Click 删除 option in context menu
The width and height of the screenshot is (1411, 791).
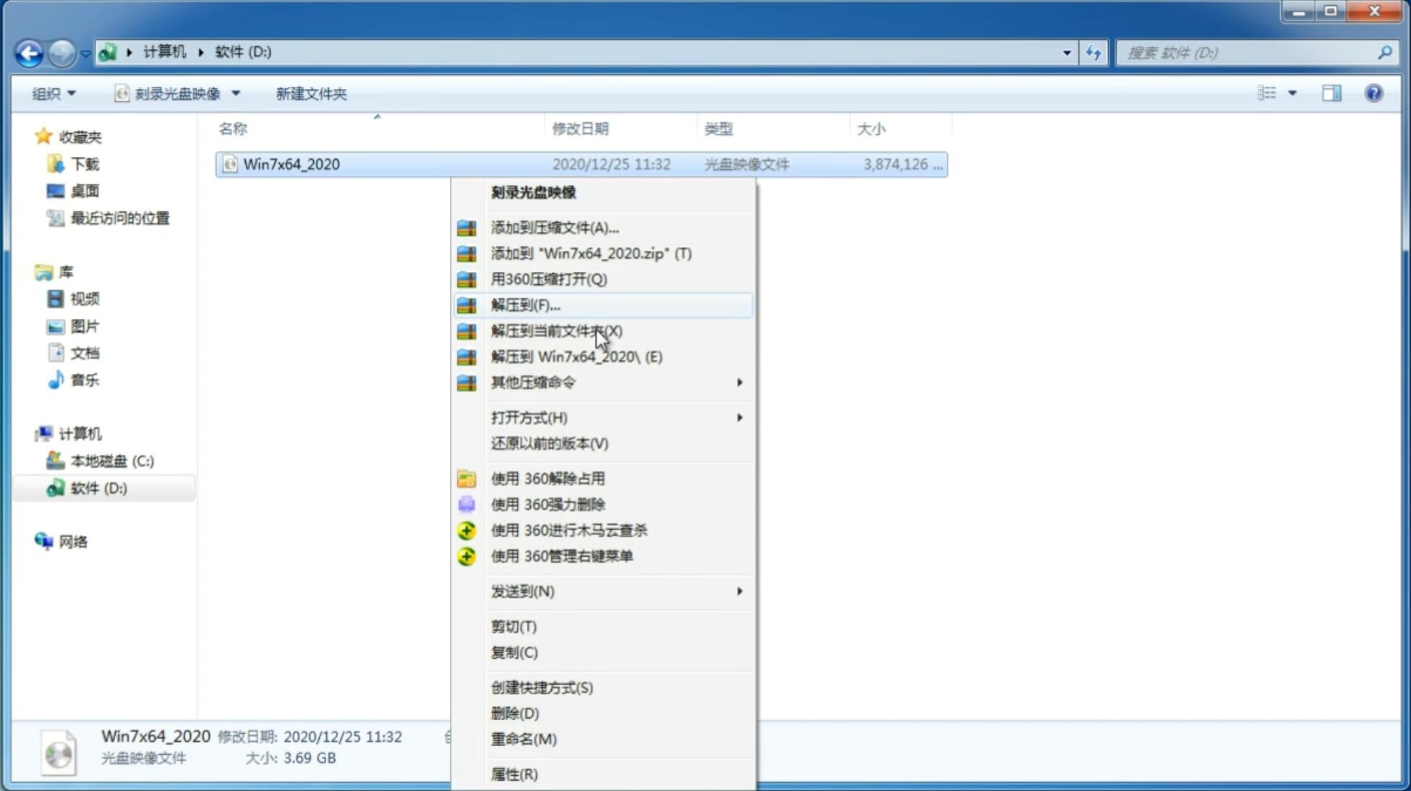(515, 712)
